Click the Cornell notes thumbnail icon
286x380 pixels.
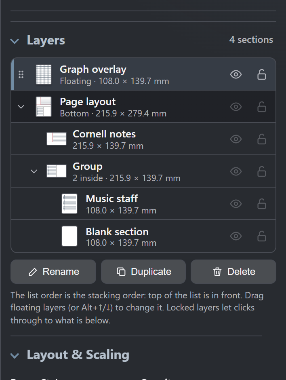coord(57,139)
